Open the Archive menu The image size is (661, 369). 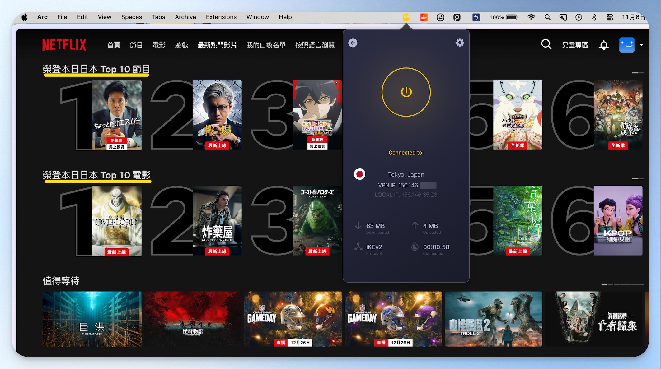tap(185, 17)
